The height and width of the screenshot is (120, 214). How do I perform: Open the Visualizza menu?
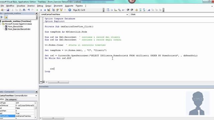point(21,6)
